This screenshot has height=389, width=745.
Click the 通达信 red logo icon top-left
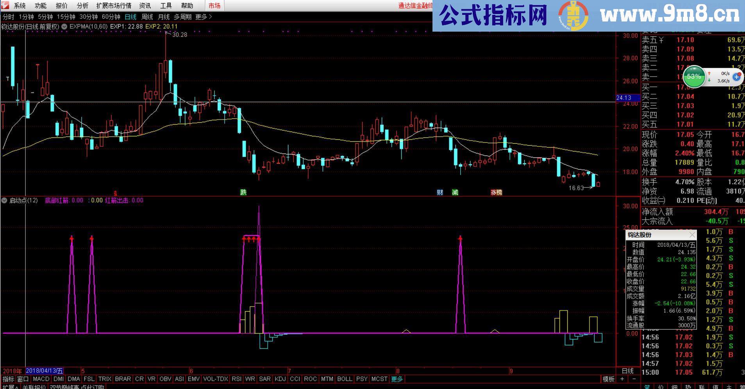pos(6,5)
